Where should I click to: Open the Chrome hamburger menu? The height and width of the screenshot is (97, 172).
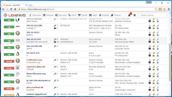169,9
